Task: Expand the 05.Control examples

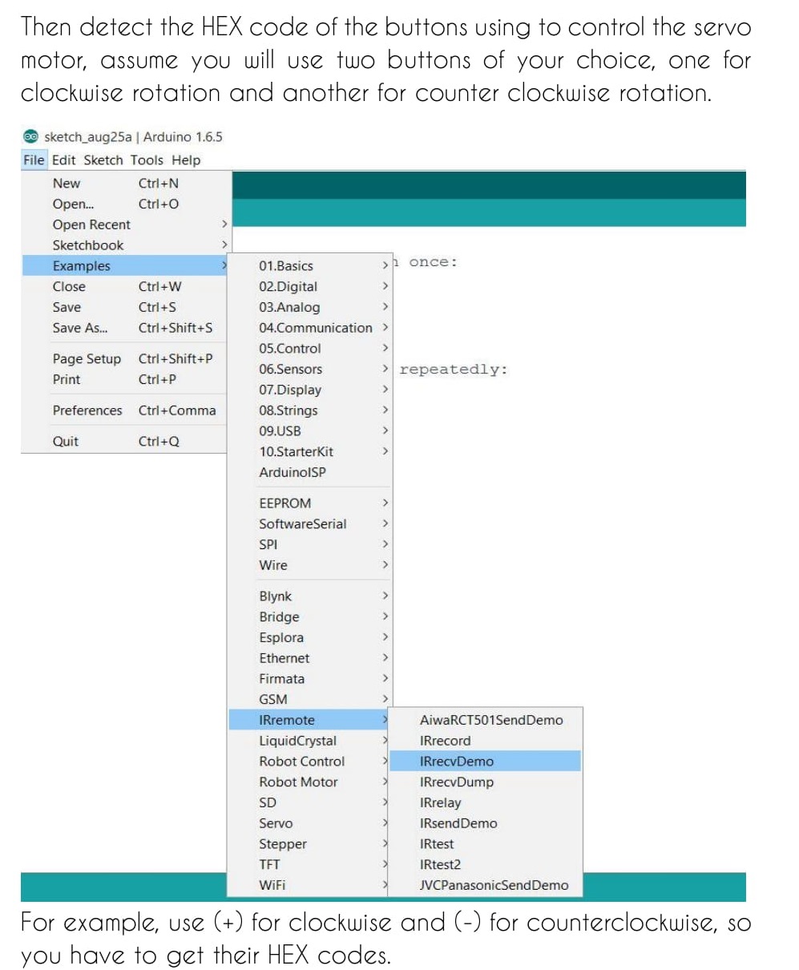Action: [310, 349]
